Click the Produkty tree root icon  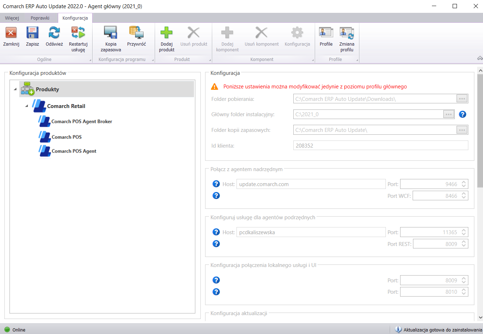[27, 89]
